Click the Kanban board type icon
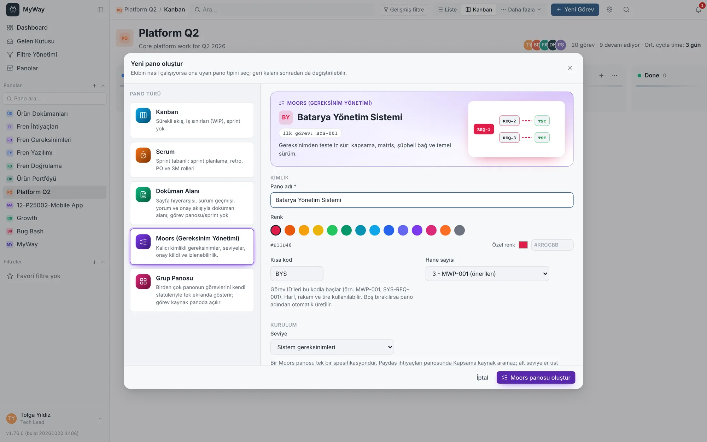Viewport: 707px width, 442px height. (x=143, y=115)
